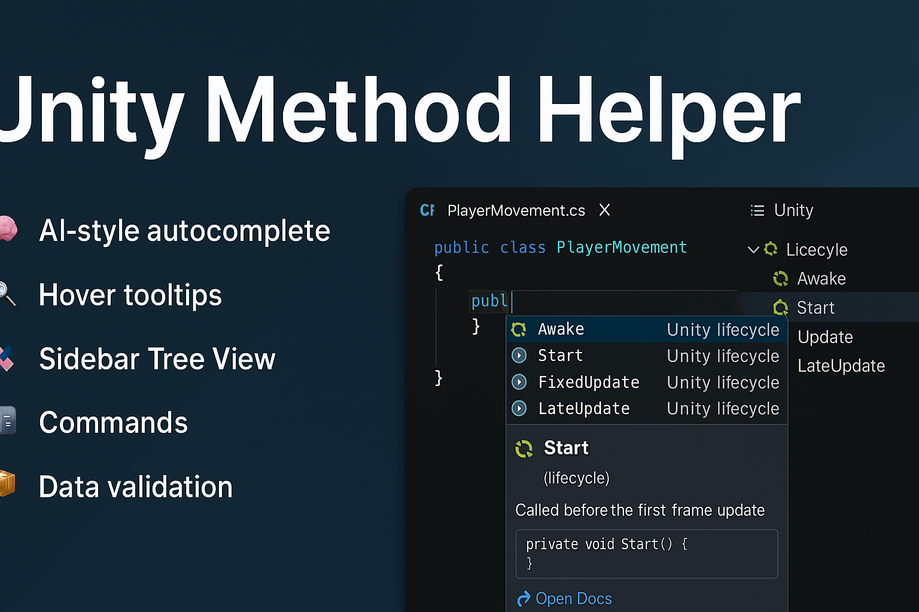The image size is (919, 612).
Task: Choose LateUpdate from the autocomplete list
Action: (647, 408)
